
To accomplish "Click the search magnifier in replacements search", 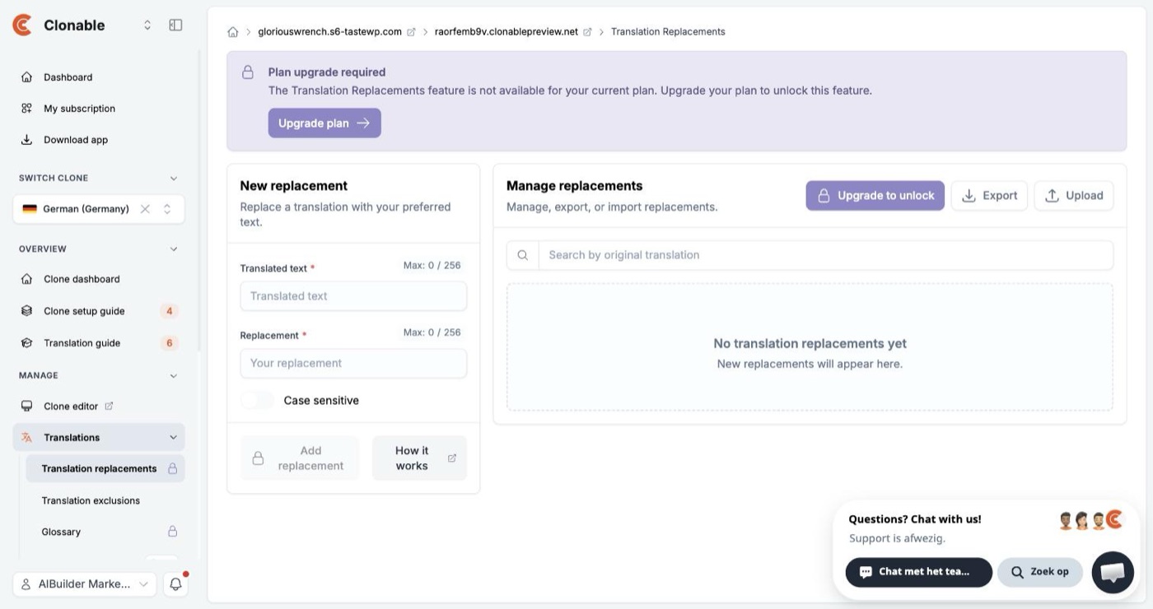I will click(x=522, y=255).
